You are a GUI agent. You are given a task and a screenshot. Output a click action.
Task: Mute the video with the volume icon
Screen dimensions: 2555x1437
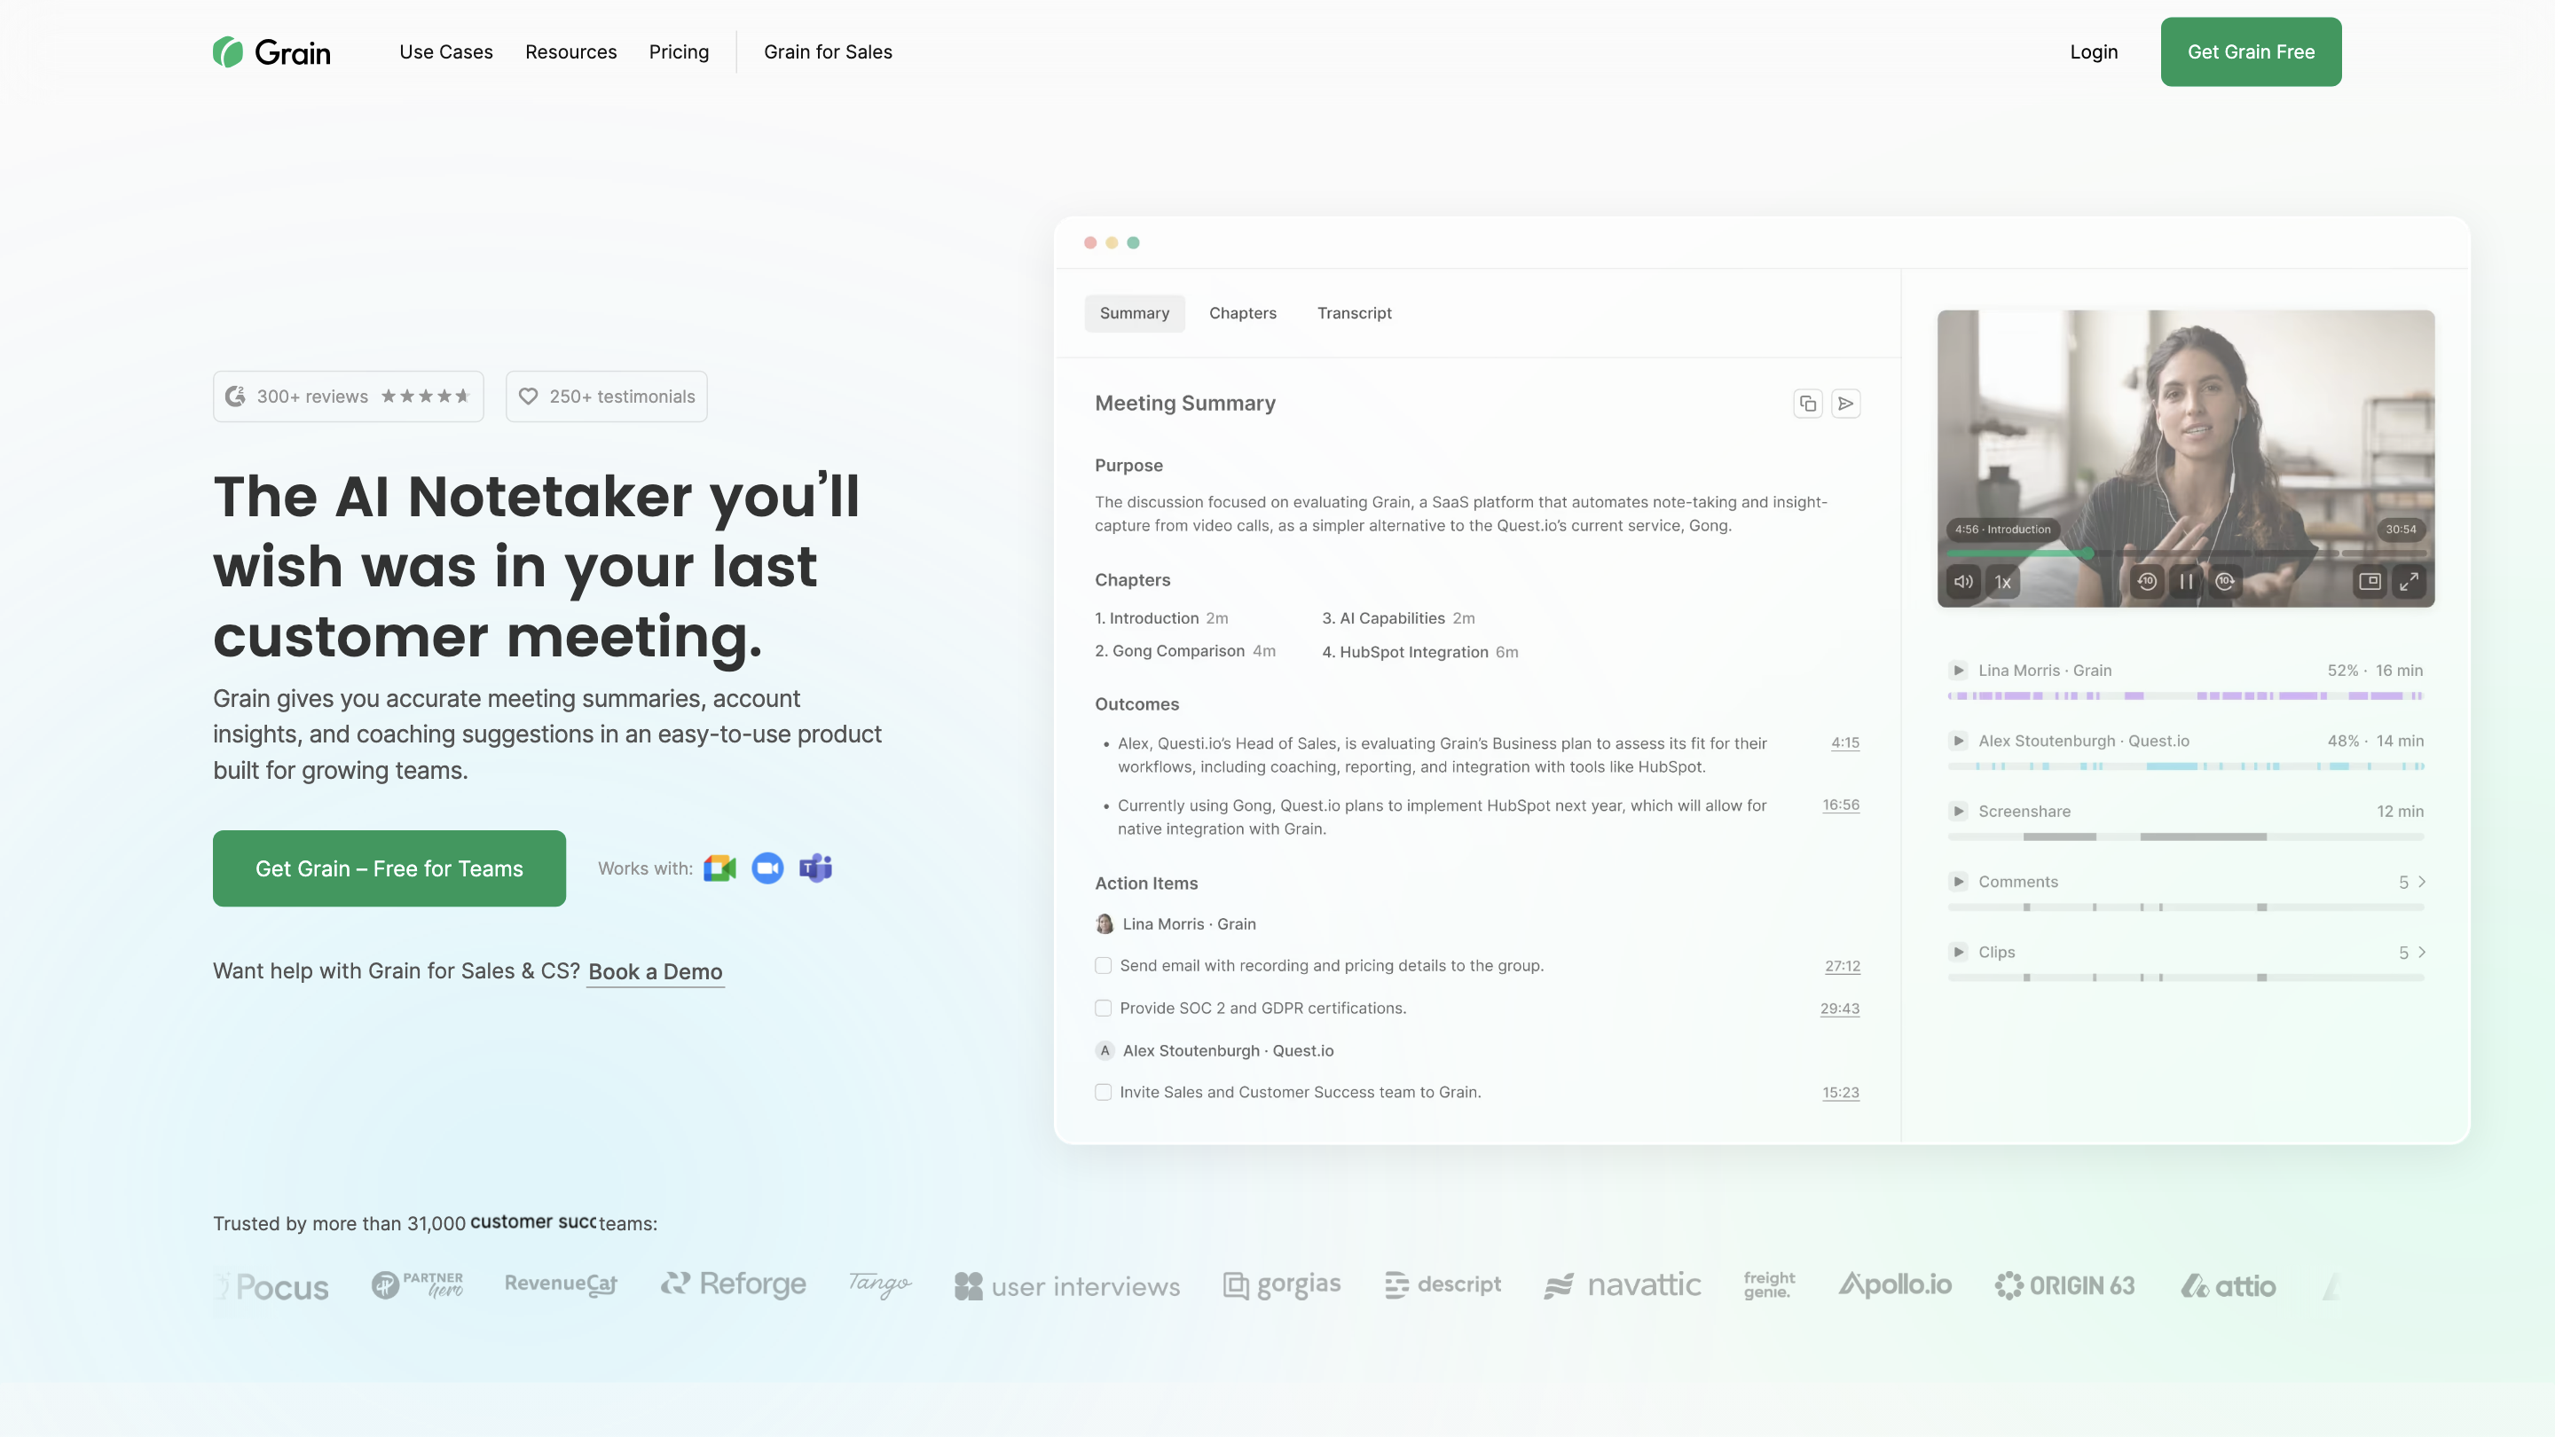pyautogui.click(x=1963, y=582)
